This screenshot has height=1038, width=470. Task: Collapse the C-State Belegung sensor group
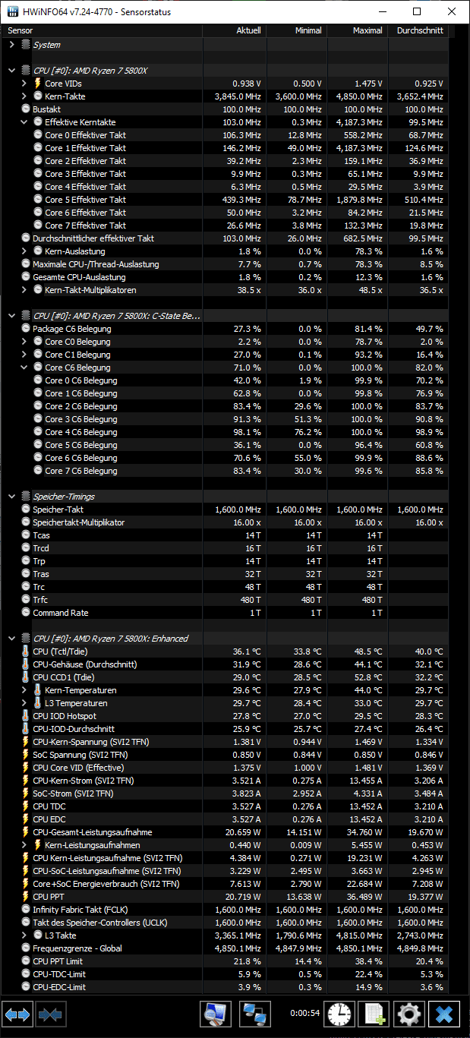tap(11, 315)
